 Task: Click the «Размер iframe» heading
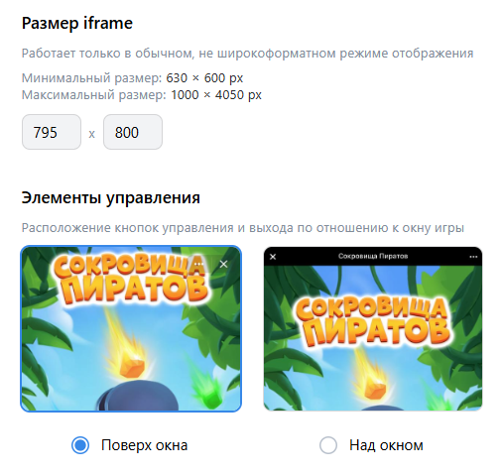click(77, 23)
